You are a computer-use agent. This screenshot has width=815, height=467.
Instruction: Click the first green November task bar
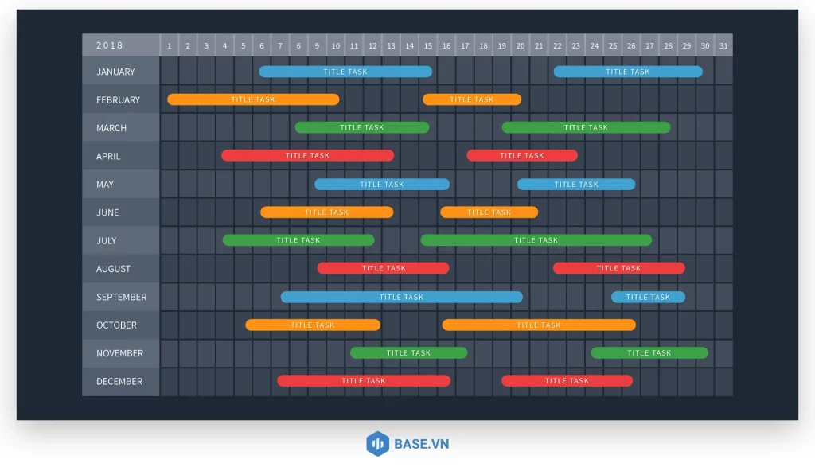coord(408,352)
